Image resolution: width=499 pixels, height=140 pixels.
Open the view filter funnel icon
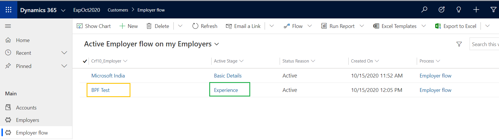459,44
